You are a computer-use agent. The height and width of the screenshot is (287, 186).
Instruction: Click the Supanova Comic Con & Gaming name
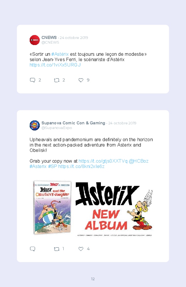(x=73, y=123)
